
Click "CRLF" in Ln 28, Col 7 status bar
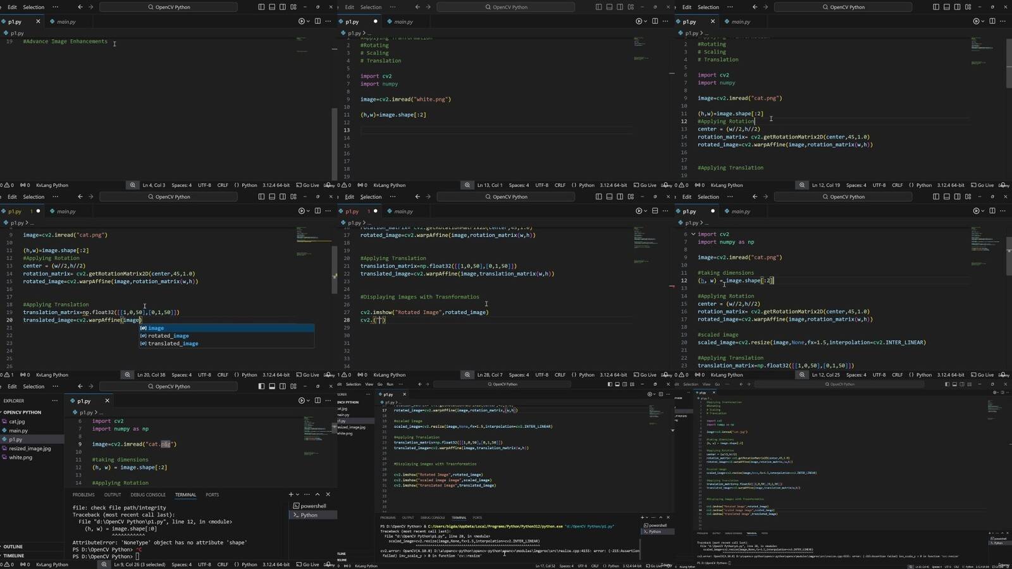560,375
